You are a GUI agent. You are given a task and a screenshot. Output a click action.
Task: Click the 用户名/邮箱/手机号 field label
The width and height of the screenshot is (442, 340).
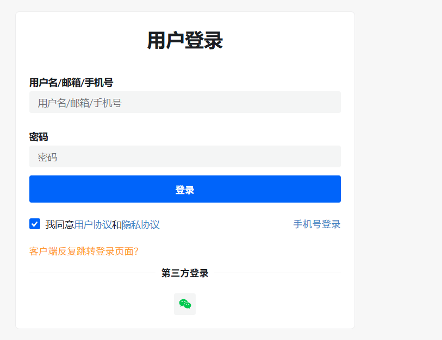click(71, 83)
